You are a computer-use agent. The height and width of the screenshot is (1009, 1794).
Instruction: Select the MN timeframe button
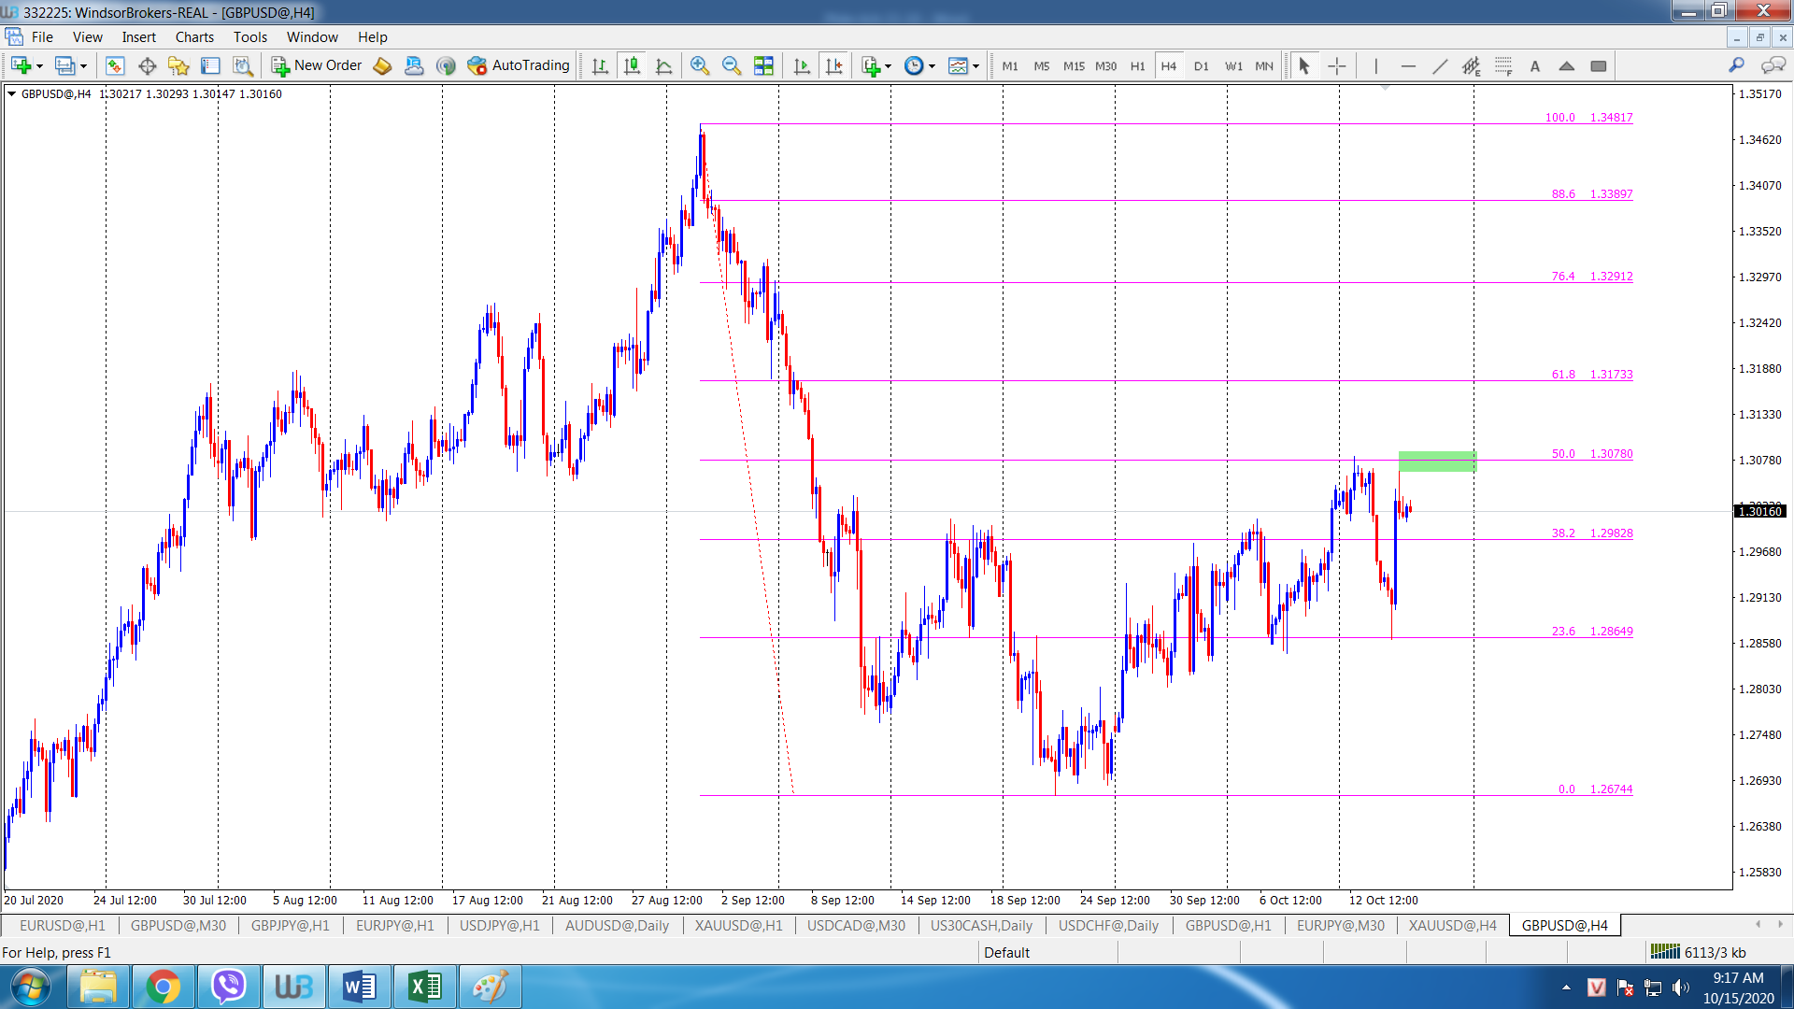point(1264,66)
